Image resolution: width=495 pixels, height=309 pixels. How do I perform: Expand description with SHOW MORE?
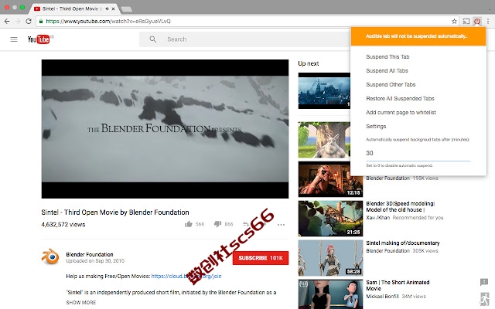pos(80,302)
